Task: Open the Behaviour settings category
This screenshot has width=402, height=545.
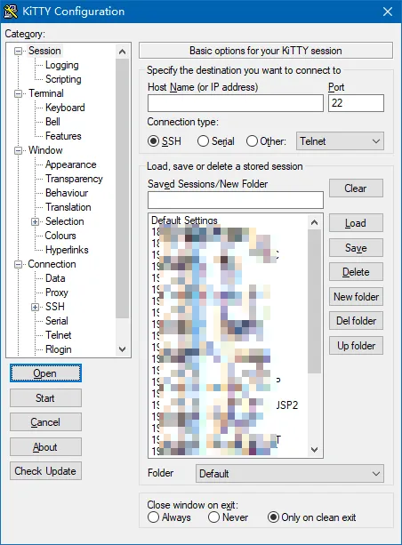Action: [67, 193]
